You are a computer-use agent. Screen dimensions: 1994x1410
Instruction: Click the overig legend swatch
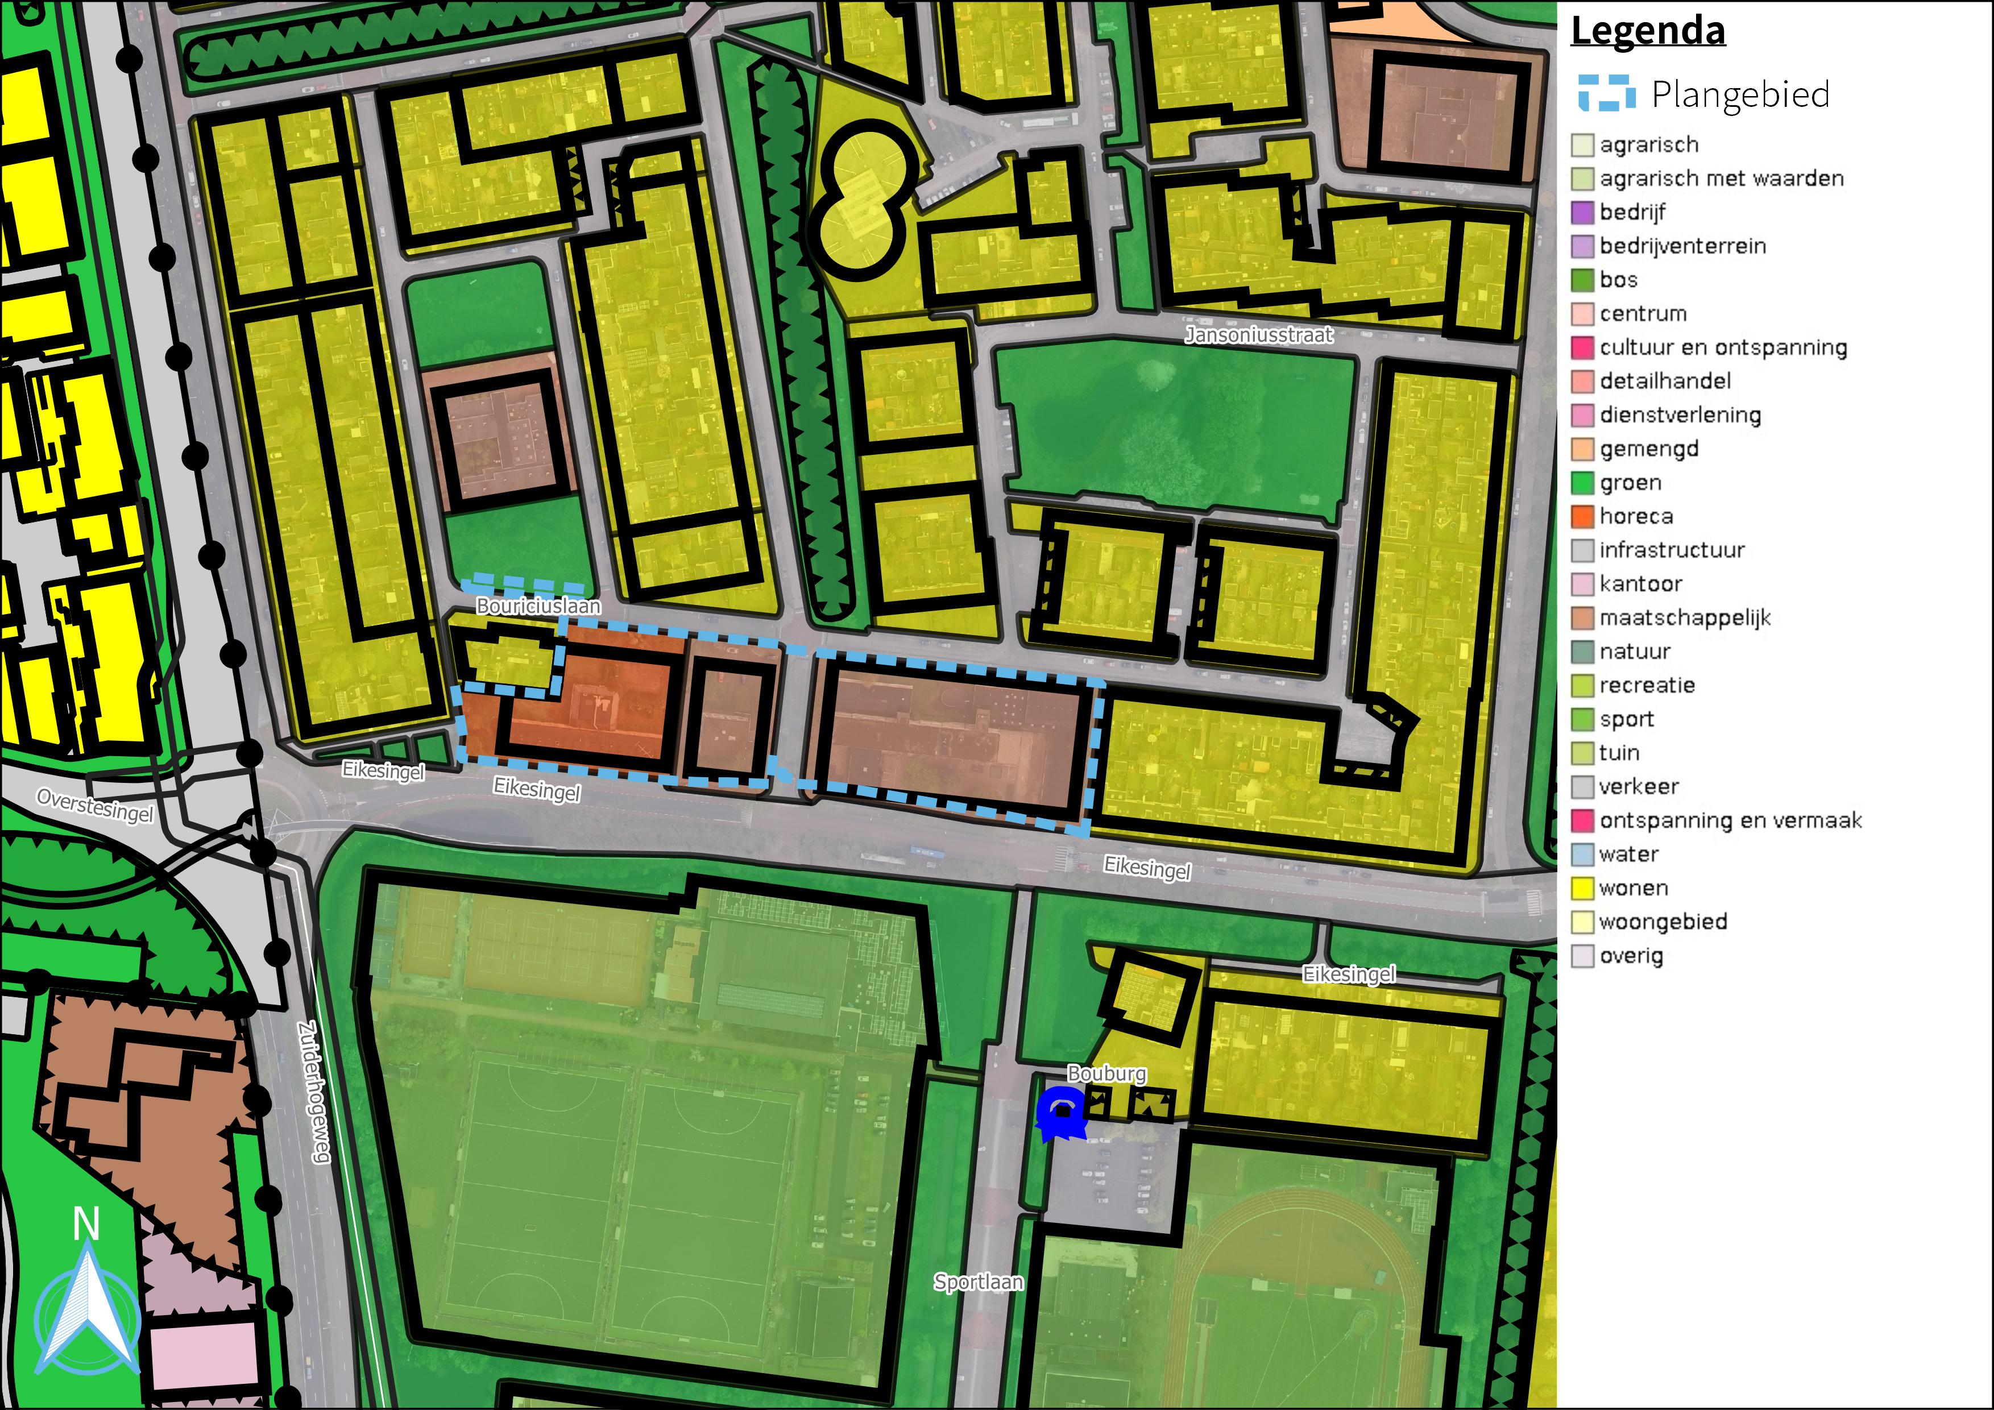[x=1582, y=956]
